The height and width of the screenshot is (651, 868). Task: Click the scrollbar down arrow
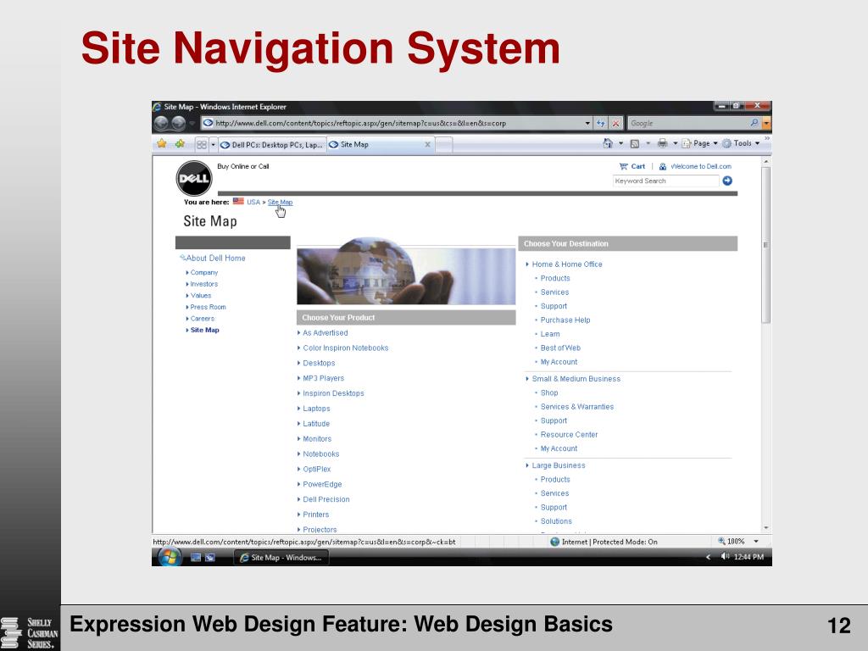coord(766,528)
